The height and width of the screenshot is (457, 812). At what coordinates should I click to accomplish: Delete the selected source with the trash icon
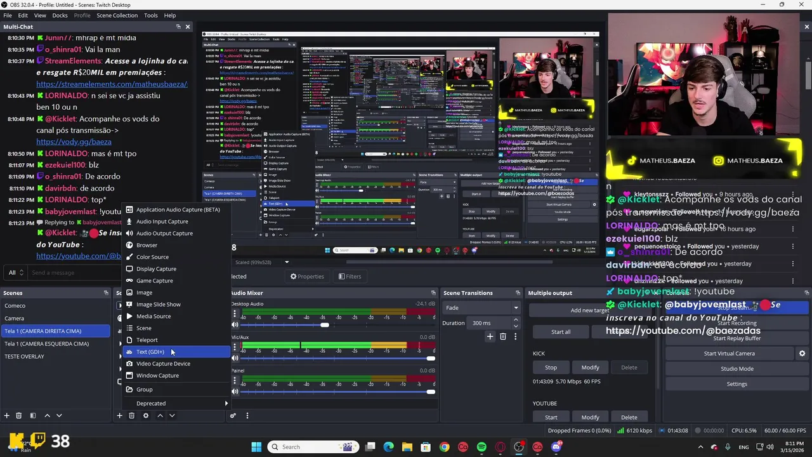[132, 416]
